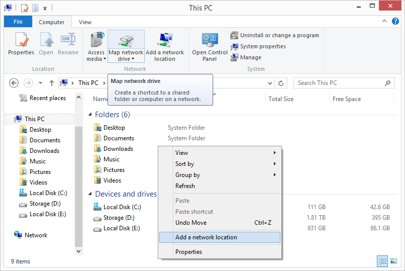Click the Help question mark icon

tap(395, 22)
